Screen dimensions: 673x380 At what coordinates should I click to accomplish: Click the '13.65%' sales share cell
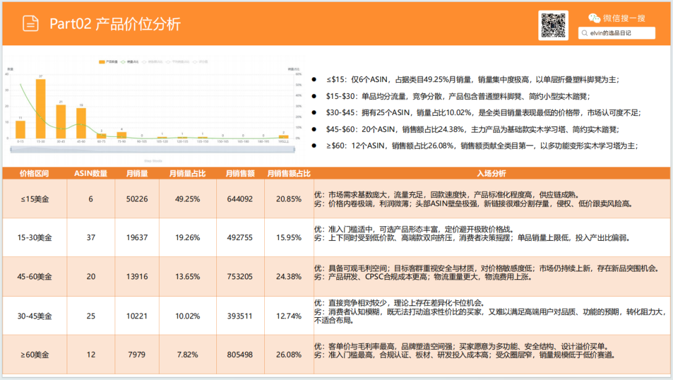coord(188,276)
